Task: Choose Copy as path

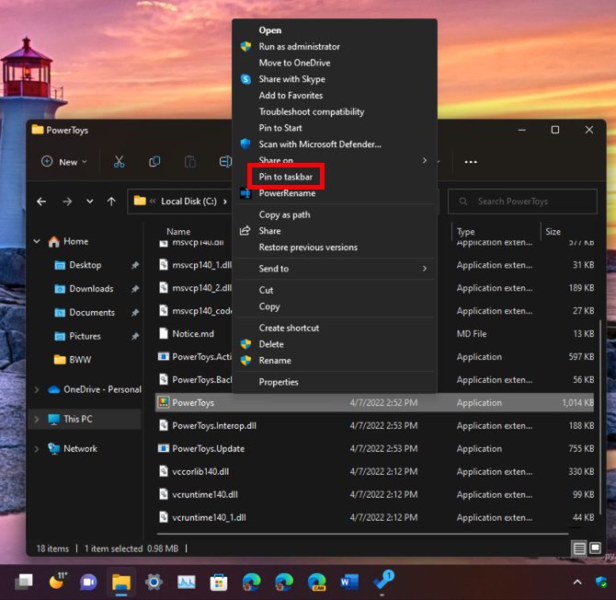Action: pos(284,214)
